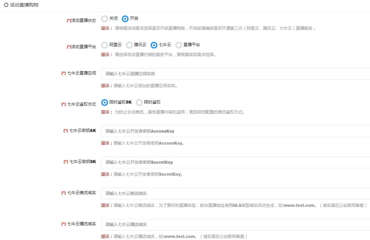Click the 七牛云鉴权方式 field label
370x240 pixels.
click(79, 104)
